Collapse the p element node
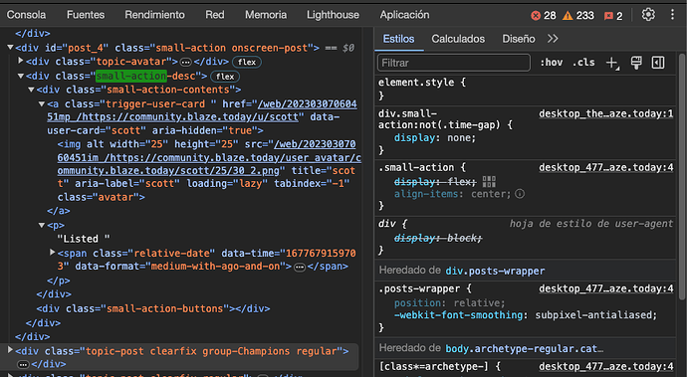This screenshot has width=687, height=377. pos(42,225)
